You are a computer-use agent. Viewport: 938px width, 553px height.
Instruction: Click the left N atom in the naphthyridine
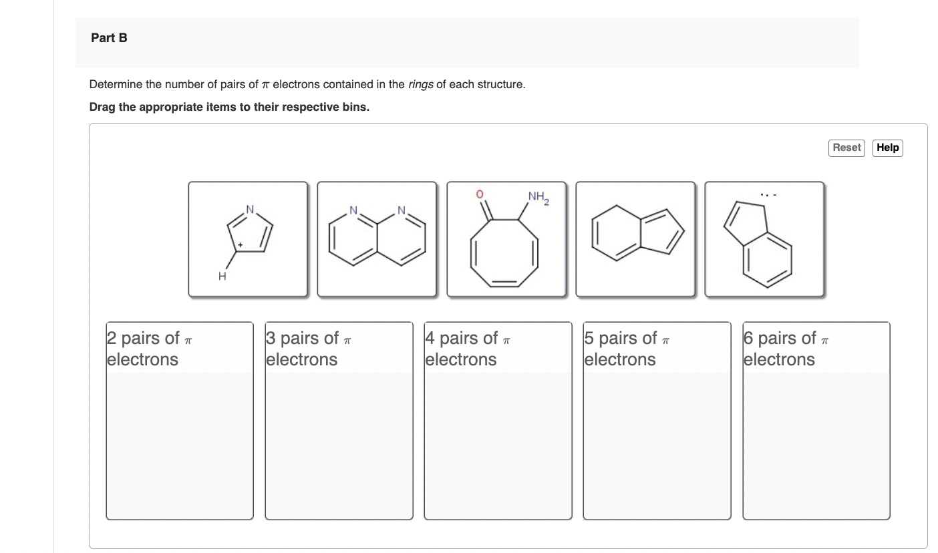point(353,211)
